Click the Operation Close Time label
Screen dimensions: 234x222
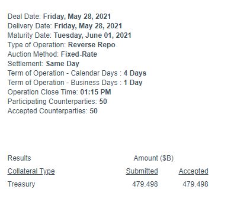point(43,92)
